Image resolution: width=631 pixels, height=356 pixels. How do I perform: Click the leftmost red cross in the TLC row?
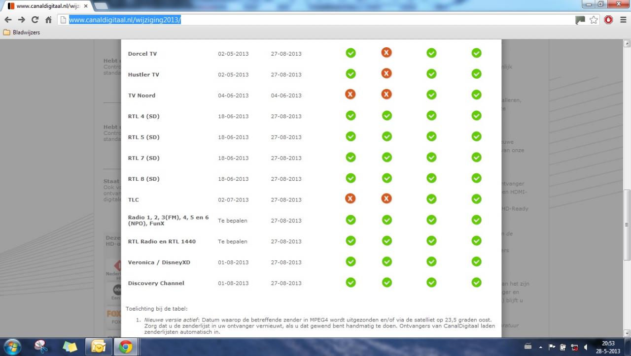(351, 198)
